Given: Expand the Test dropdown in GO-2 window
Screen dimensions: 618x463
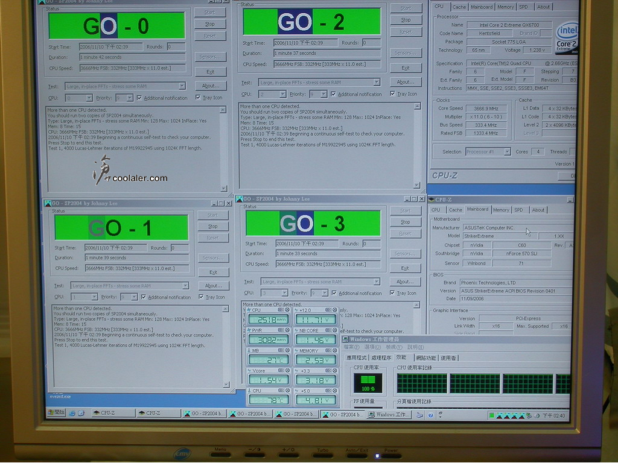Looking at the screenshot, I should [377, 82].
